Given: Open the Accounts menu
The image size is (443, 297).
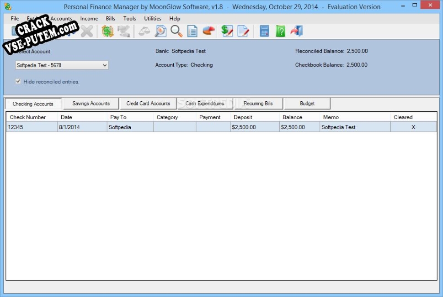Looking at the screenshot, I should pos(61,19).
